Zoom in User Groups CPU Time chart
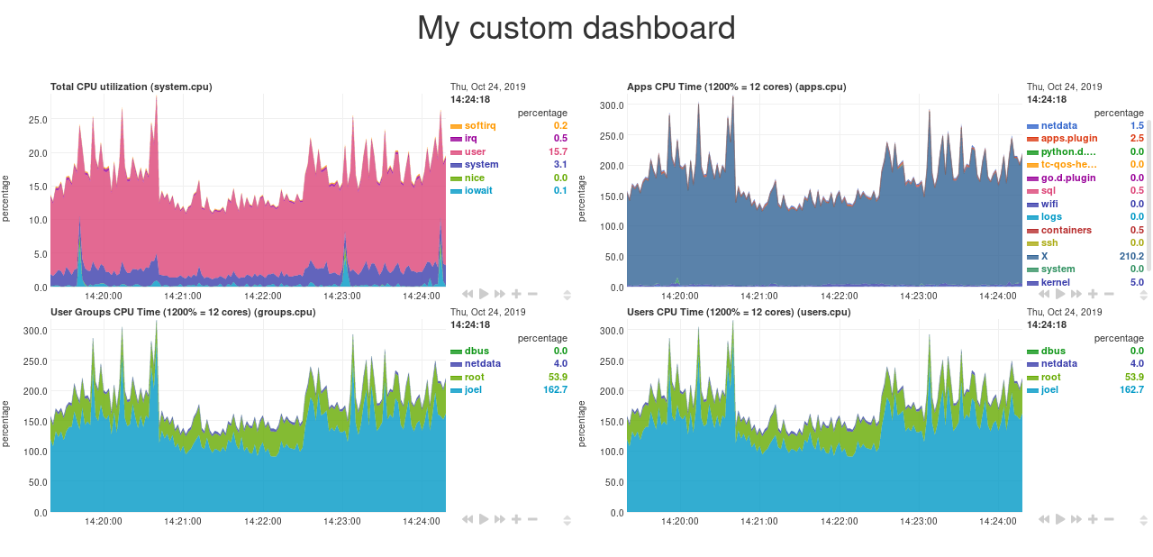This screenshot has height=557, width=1153. tap(516, 519)
